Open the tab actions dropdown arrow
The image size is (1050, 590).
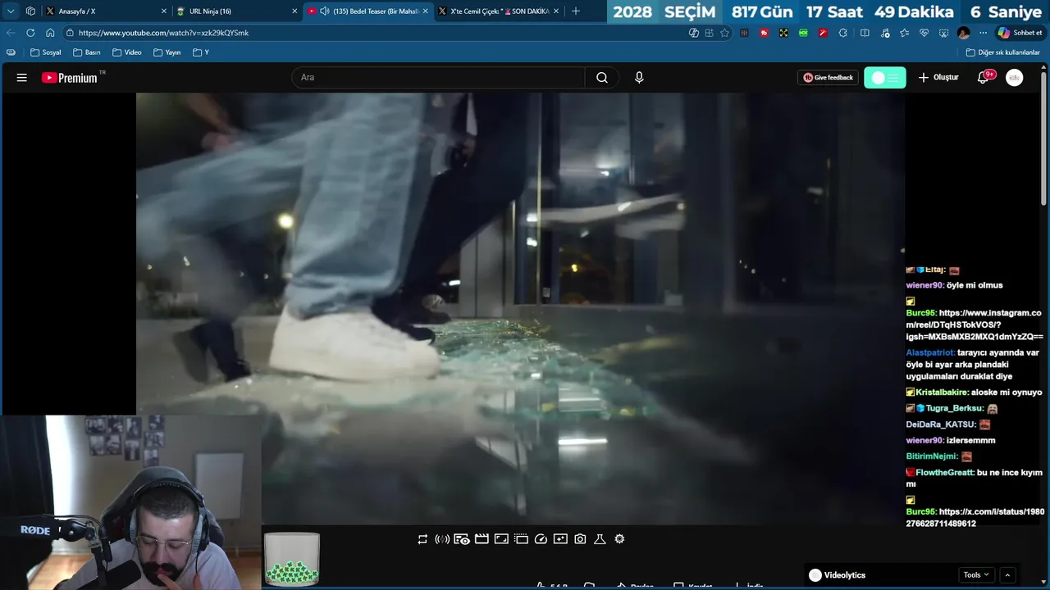[11, 11]
